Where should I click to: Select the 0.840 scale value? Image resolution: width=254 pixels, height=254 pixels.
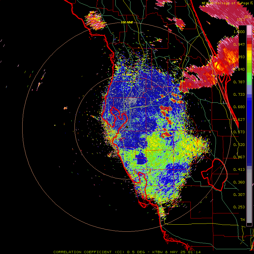tap(239, 69)
